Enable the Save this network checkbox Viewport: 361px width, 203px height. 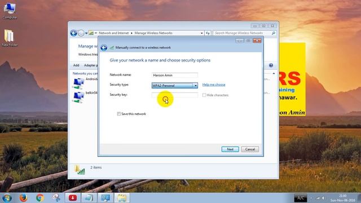pyautogui.click(x=119, y=114)
